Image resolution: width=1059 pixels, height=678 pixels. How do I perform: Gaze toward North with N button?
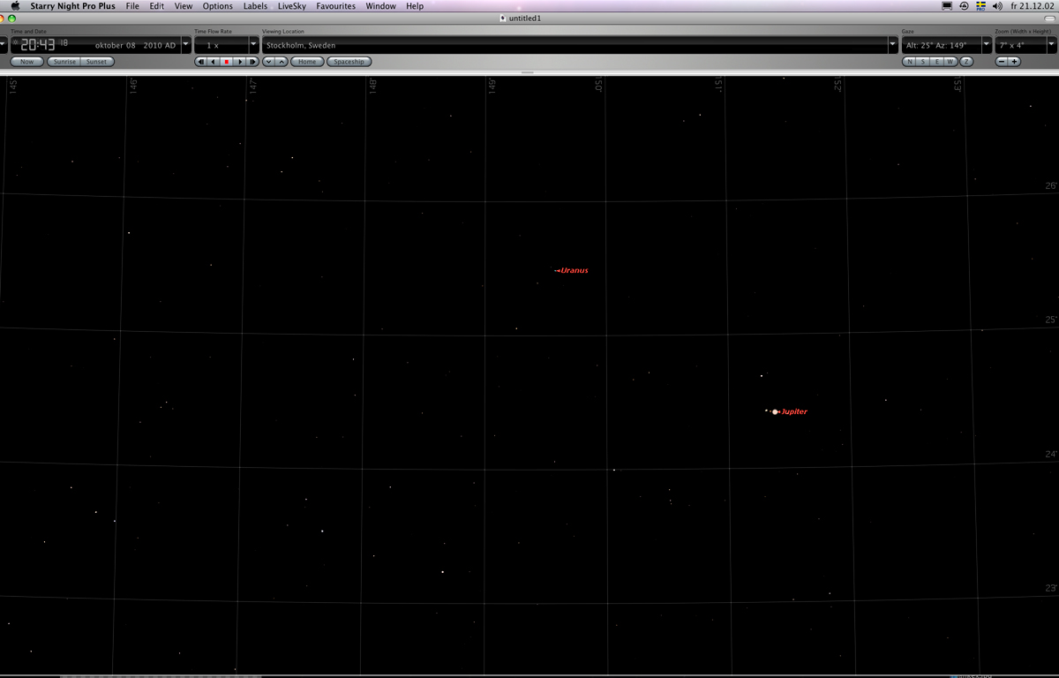[x=909, y=62]
